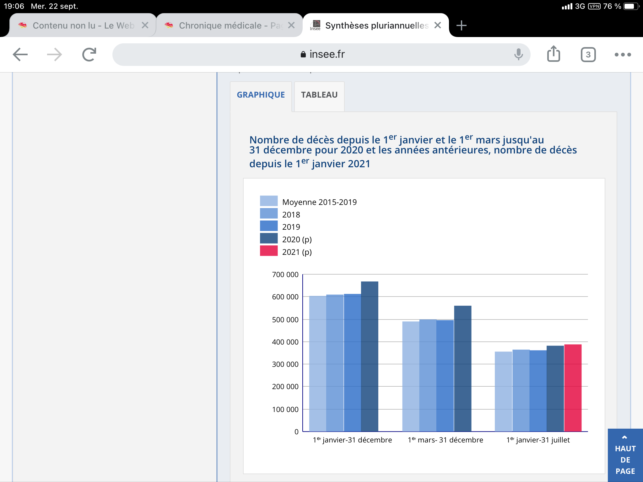This screenshot has width=643, height=482.
Task: Toggle the 2020 (p) legend entry
Action: (x=296, y=239)
